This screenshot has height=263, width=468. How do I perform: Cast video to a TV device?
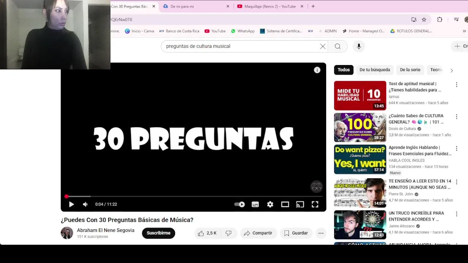pos(300,205)
